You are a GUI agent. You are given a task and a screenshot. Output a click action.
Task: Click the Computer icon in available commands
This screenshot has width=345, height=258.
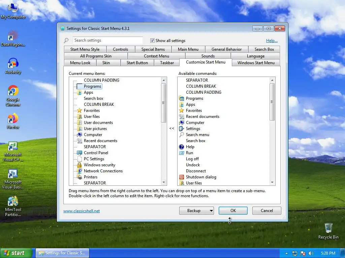(182, 122)
